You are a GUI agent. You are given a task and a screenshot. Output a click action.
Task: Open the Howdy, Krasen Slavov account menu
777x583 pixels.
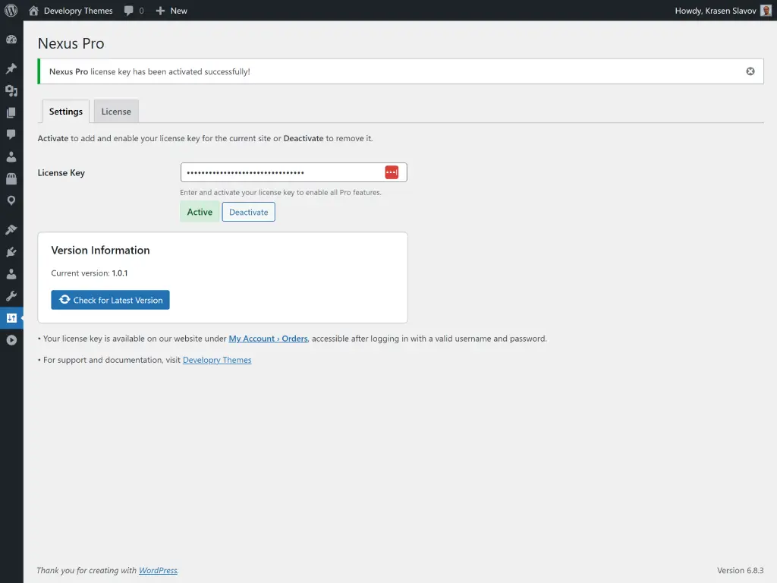(722, 11)
